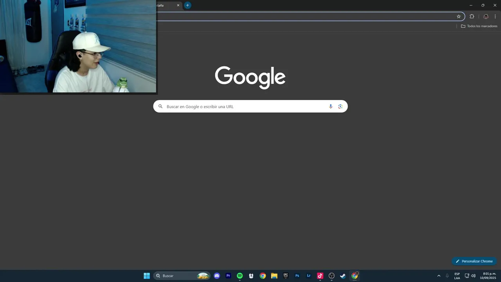Open the white bear app icon in the taskbar

point(251,276)
